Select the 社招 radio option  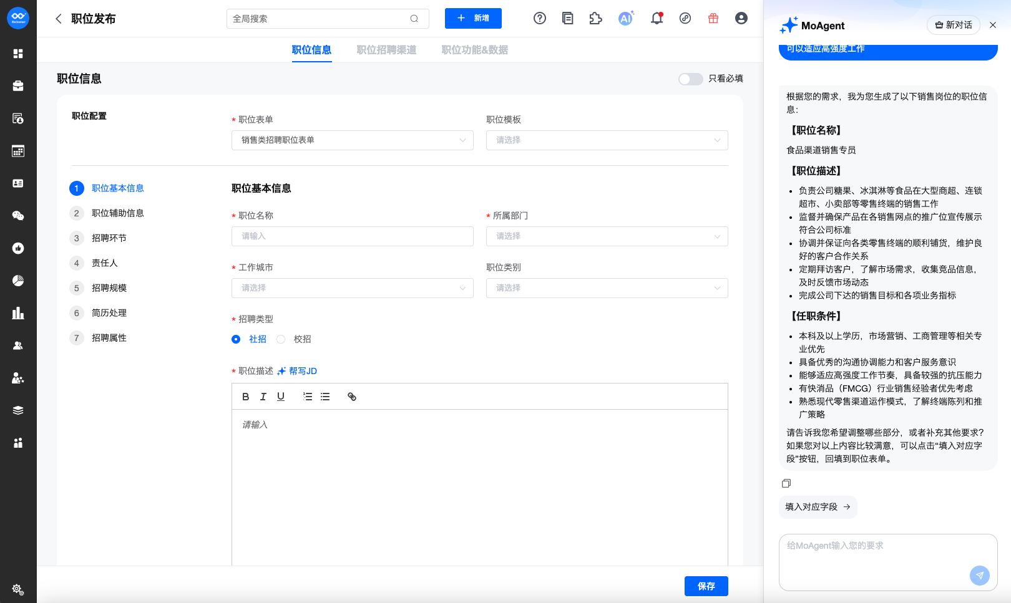[236, 339]
